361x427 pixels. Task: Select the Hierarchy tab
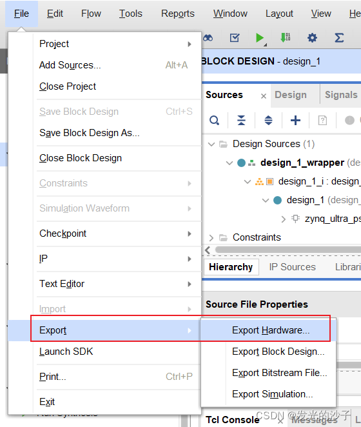click(231, 267)
